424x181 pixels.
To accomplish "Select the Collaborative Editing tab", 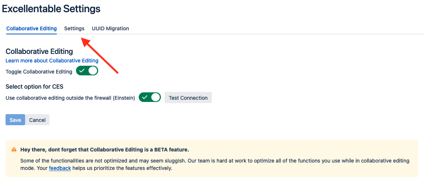I will coord(31,28).
